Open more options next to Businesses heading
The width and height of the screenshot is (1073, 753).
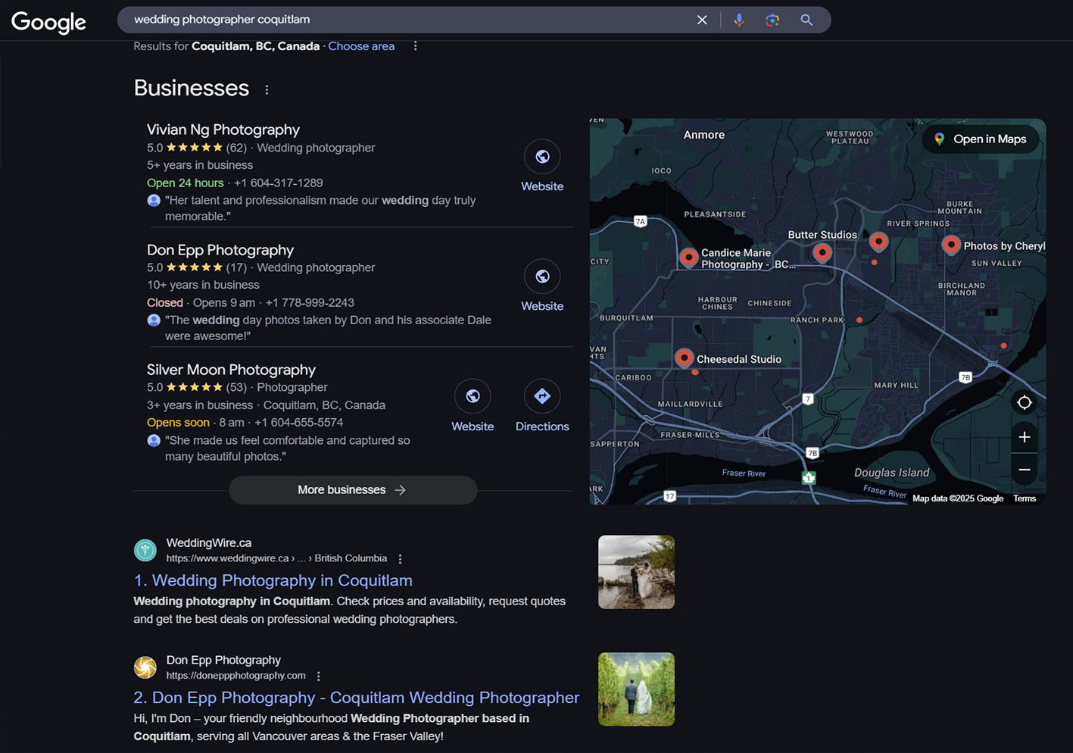[x=267, y=89]
